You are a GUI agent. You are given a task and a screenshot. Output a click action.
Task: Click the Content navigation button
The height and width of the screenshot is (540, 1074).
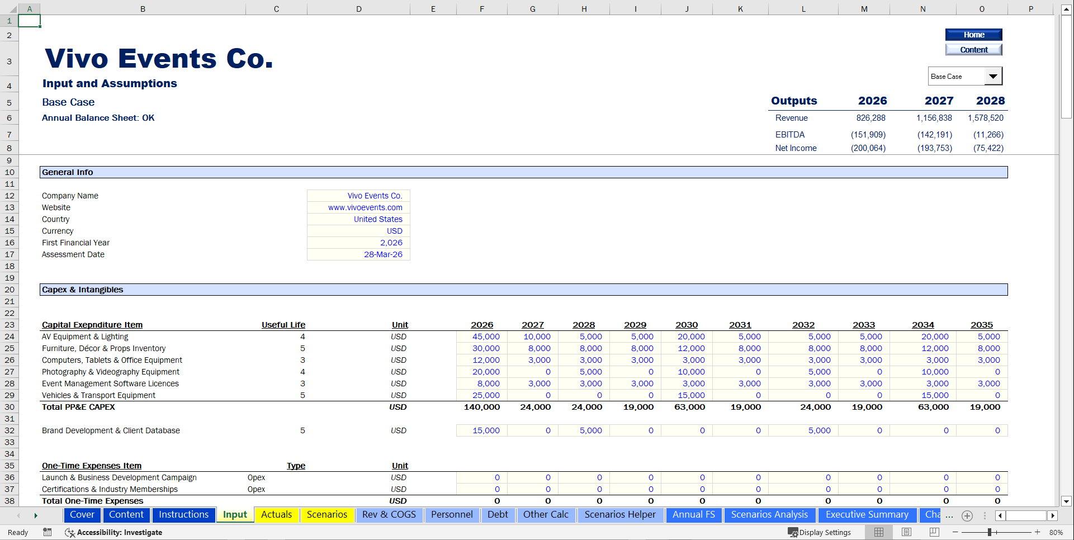tap(973, 49)
